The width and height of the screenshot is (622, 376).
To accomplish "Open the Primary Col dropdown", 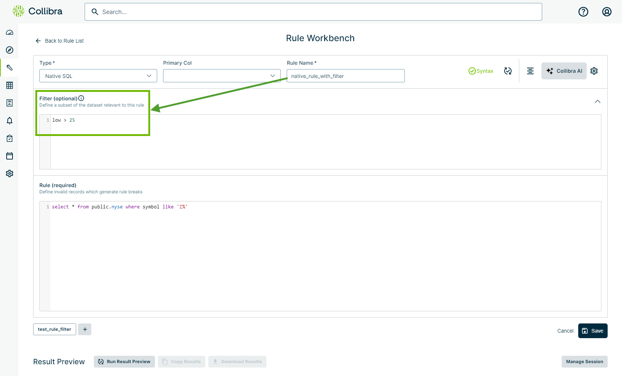I will [x=222, y=76].
